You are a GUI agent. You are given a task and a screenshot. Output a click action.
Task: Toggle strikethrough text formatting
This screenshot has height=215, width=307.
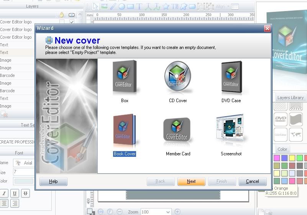pyautogui.click(x=25, y=193)
